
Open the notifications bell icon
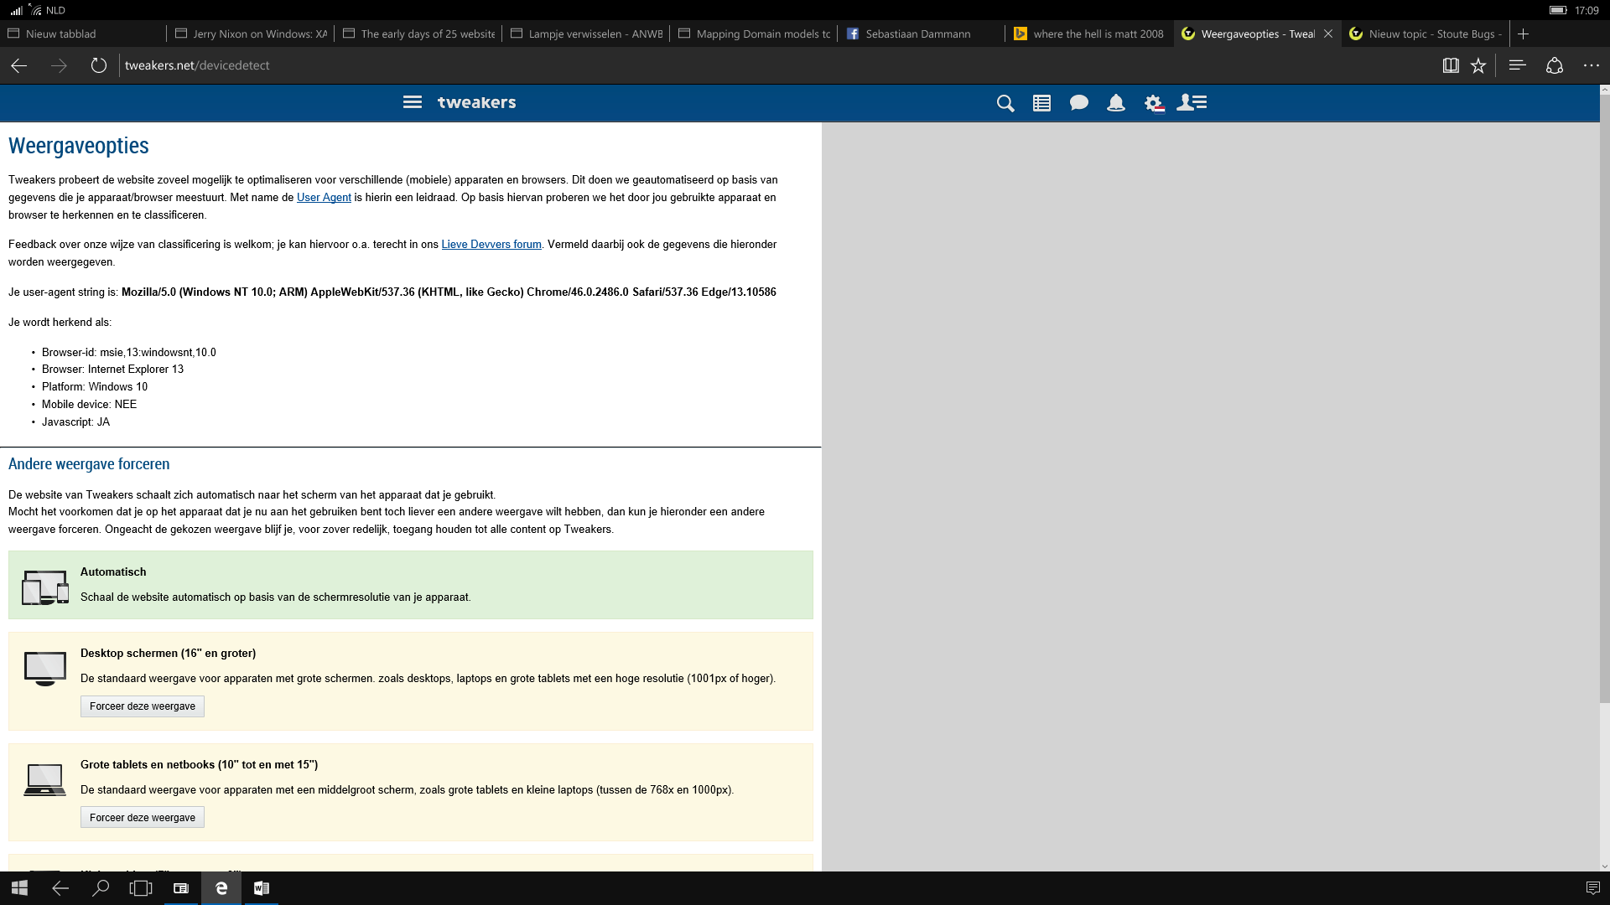(1115, 103)
